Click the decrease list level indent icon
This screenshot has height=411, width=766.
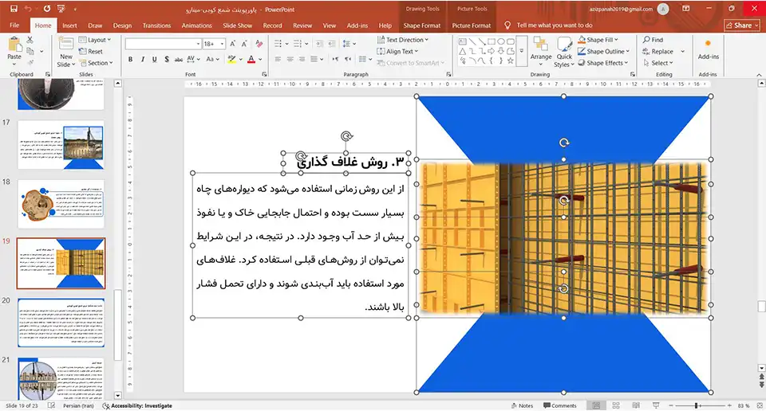point(319,44)
